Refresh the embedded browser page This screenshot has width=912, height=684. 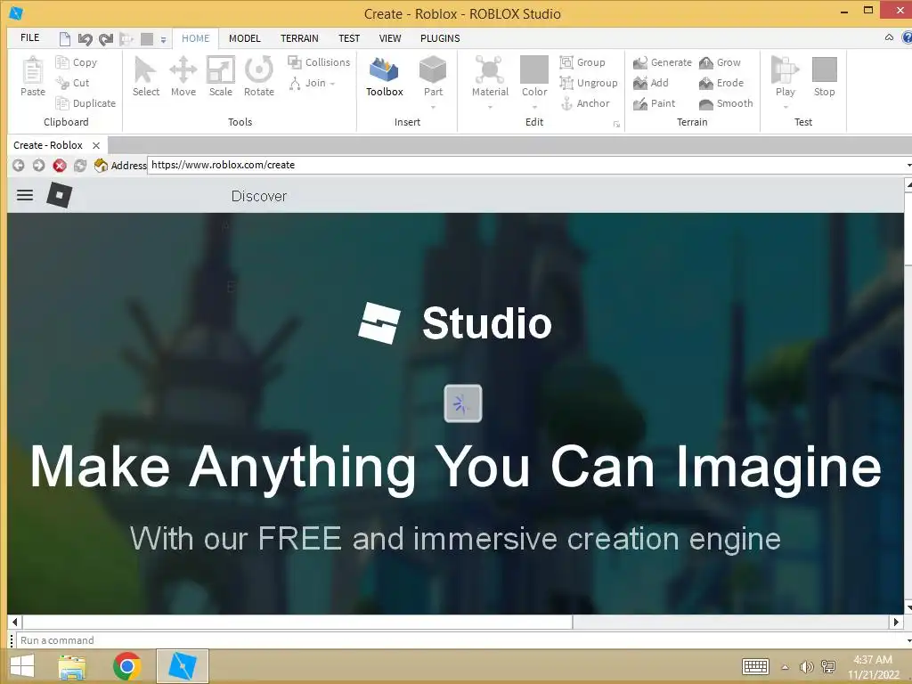[x=79, y=165]
